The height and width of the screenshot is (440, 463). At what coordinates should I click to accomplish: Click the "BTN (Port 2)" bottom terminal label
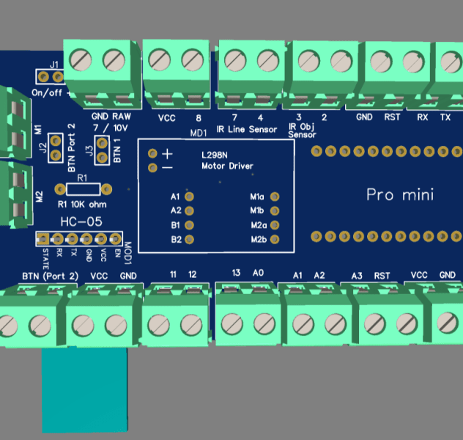[x=51, y=276]
